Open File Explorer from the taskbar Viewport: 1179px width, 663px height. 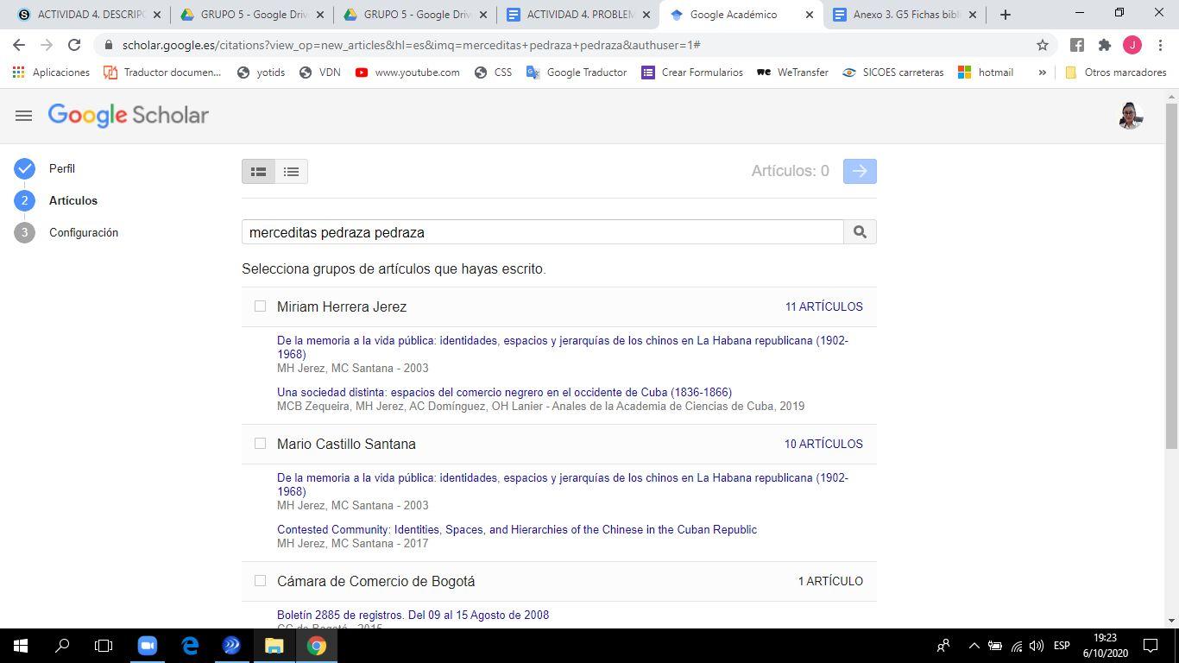tap(274, 645)
